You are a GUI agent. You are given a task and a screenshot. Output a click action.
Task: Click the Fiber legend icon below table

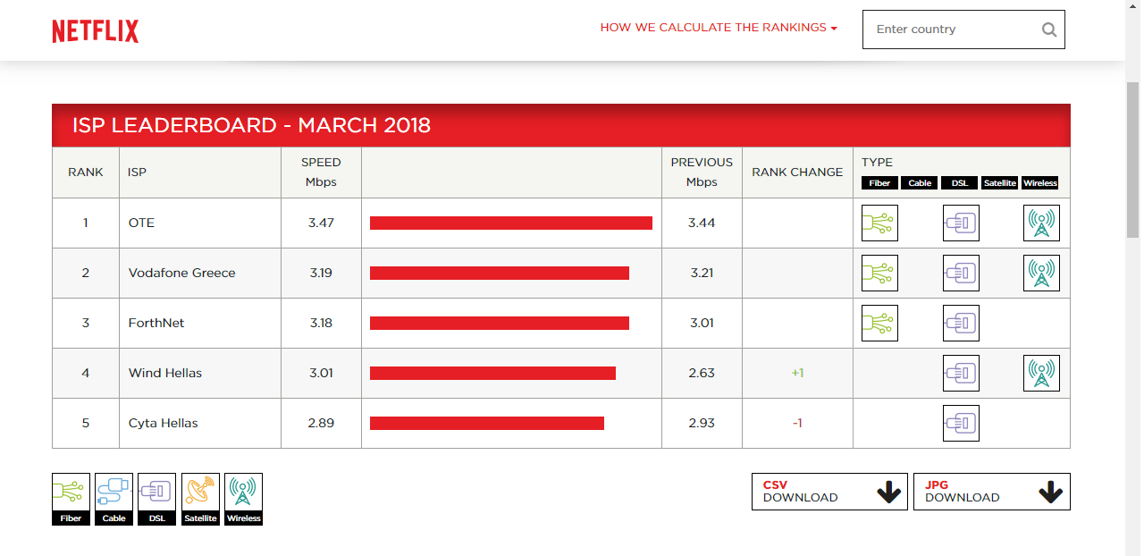(71, 499)
